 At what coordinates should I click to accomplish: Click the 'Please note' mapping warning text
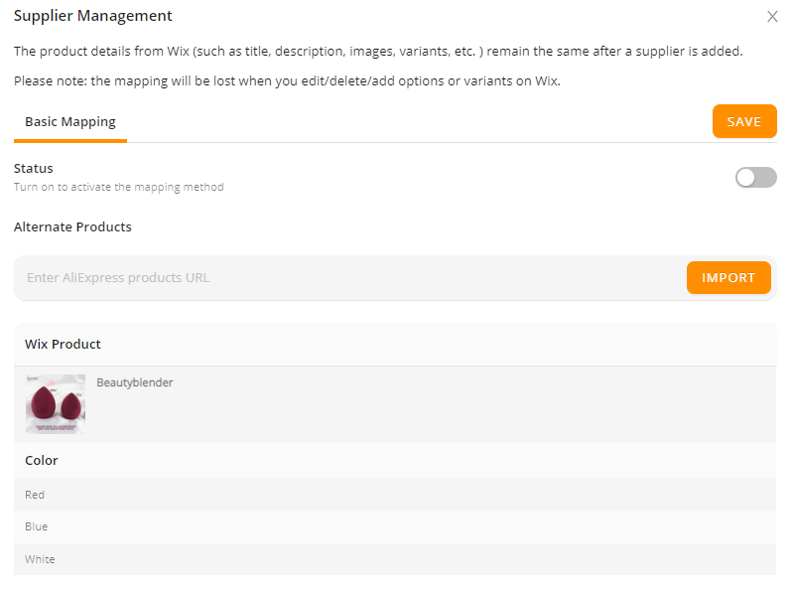(x=287, y=80)
